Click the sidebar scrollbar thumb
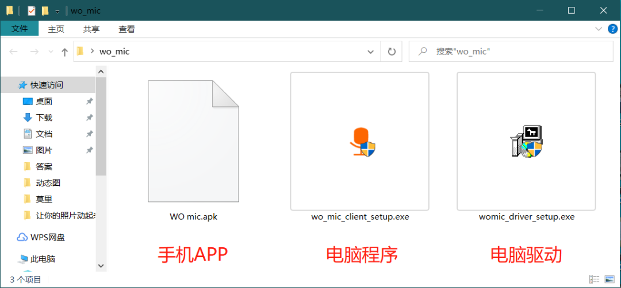Viewport: 621px width, 288px height. (x=101, y=126)
